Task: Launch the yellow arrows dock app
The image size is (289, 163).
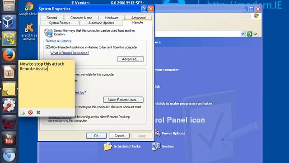Action: pos(9,39)
